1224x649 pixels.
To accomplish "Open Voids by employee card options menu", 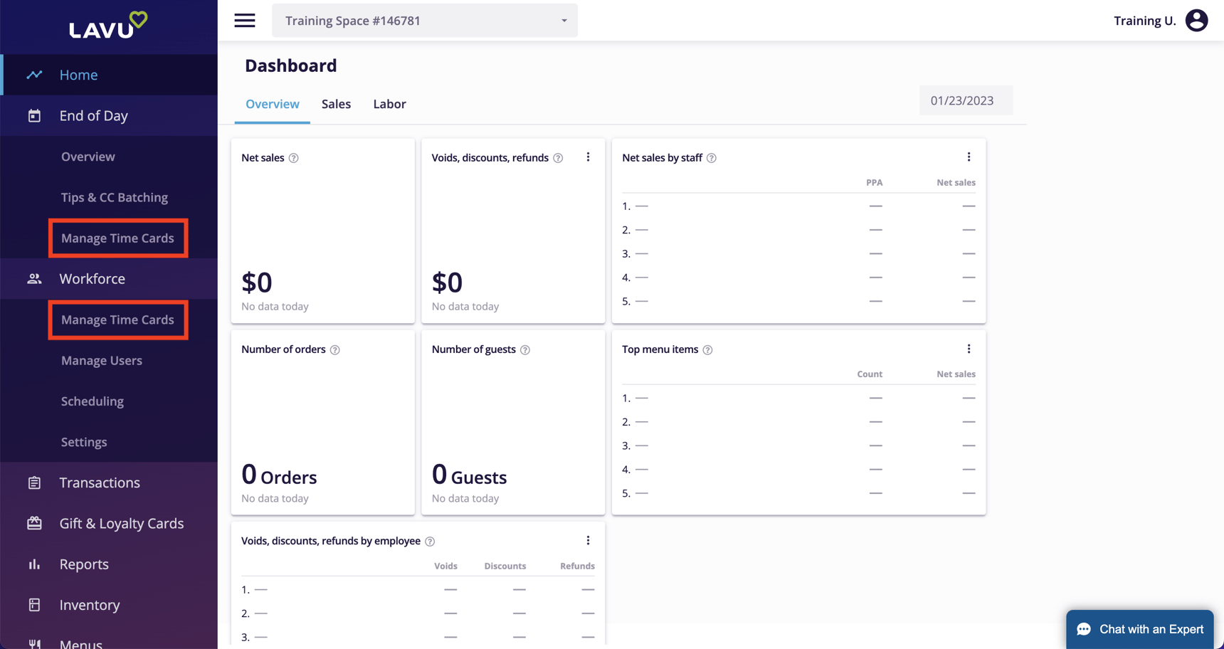I will pyautogui.click(x=588, y=541).
